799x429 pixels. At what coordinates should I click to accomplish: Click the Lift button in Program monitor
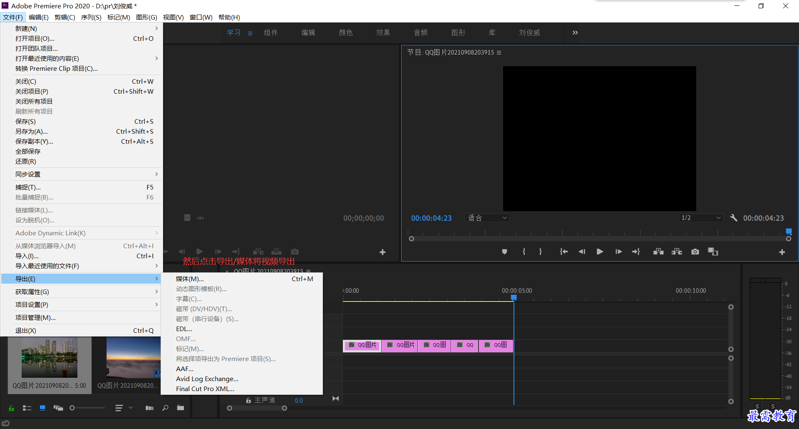point(658,252)
